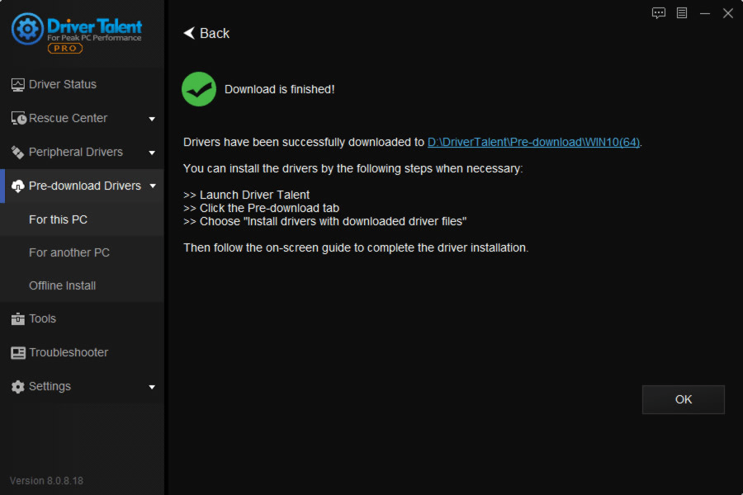Close the Driver Talent window

[x=728, y=13]
